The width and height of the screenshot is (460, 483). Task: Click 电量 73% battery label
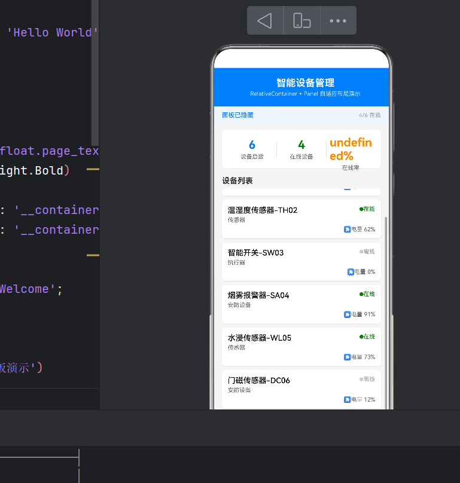(x=363, y=357)
